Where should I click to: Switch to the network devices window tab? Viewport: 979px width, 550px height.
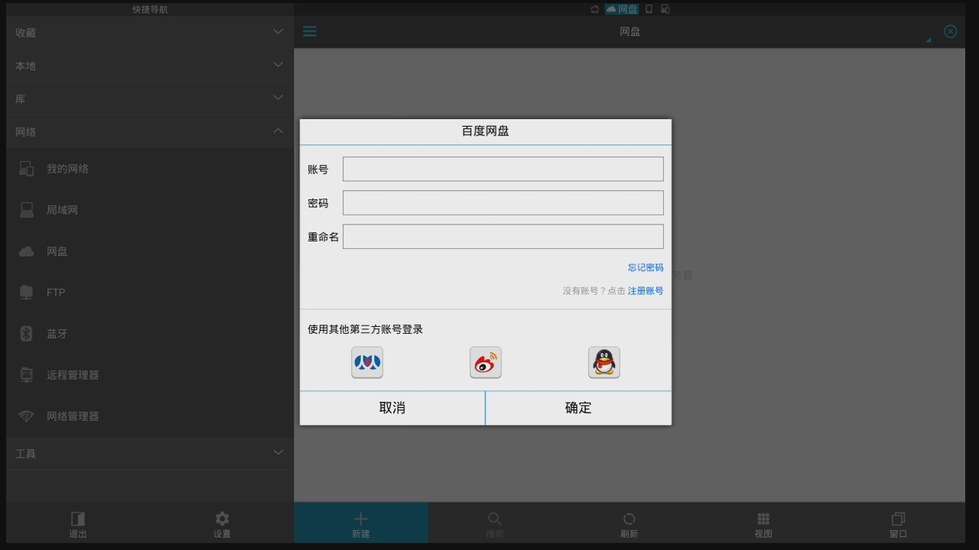click(x=665, y=9)
